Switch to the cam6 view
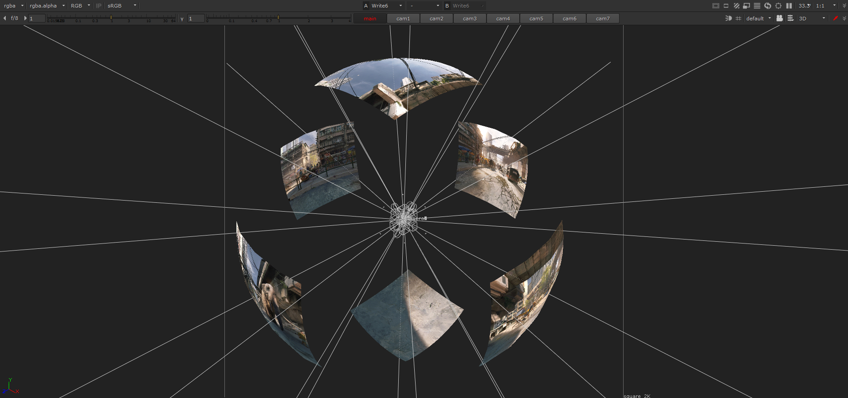The height and width of the screenshot is (398, 848). click(x=569, y=19)
